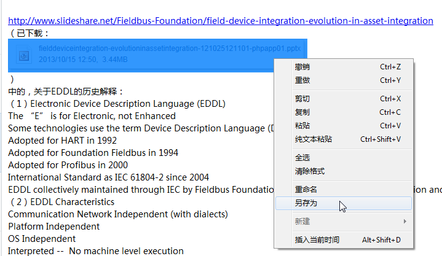Select 纯文本粘贴 plain-text paste option
This screenshot has height=256, width=442.
coord(314,139)
